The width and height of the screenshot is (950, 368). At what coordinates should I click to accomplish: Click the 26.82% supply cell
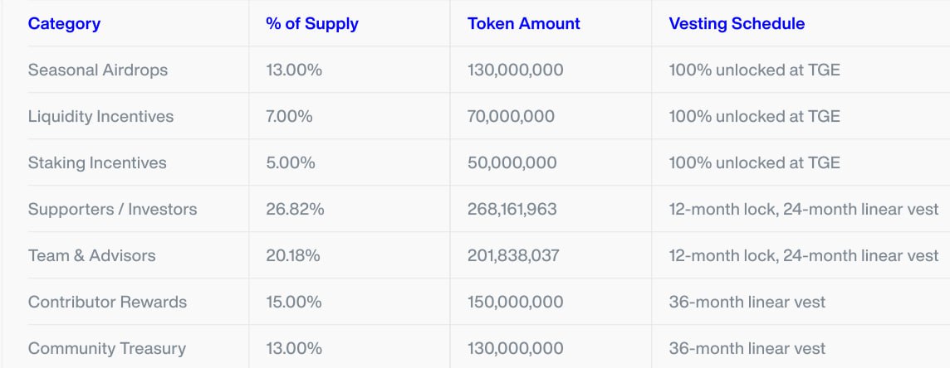click(295, 209)
